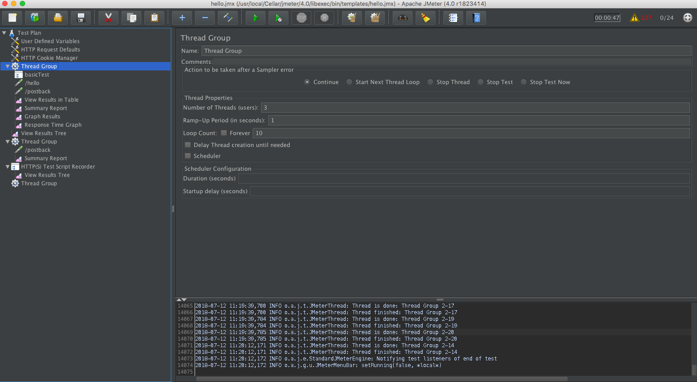The width and height of the screenshot is (697, 382).
Task: Select HTTP Cookie Manager in tree
Action: coord(49,58)
